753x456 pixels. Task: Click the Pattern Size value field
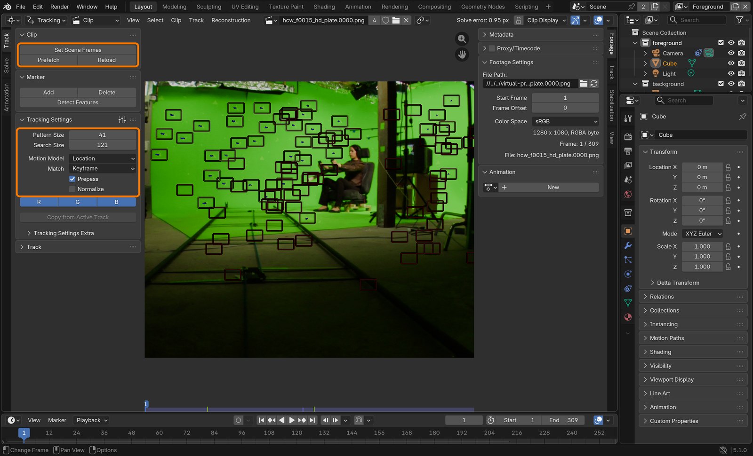click(x=103, y=135)
